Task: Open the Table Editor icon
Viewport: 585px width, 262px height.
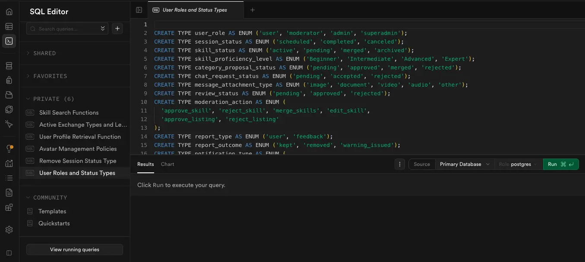Action: point(9,27)
